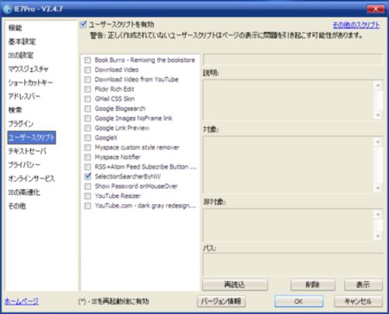Click the キャンセル button
This screenshot has height=314, width=389.
click(358, 302)
